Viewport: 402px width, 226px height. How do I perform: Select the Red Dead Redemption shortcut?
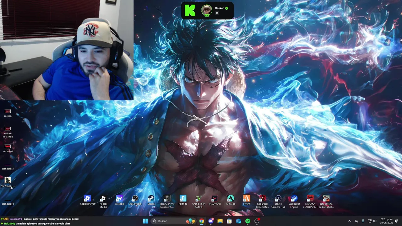[262, 202]
